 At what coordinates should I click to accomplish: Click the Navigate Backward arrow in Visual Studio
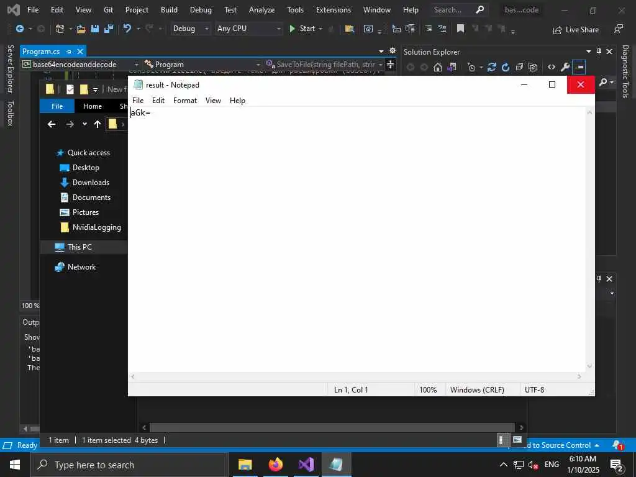(19, 29)
